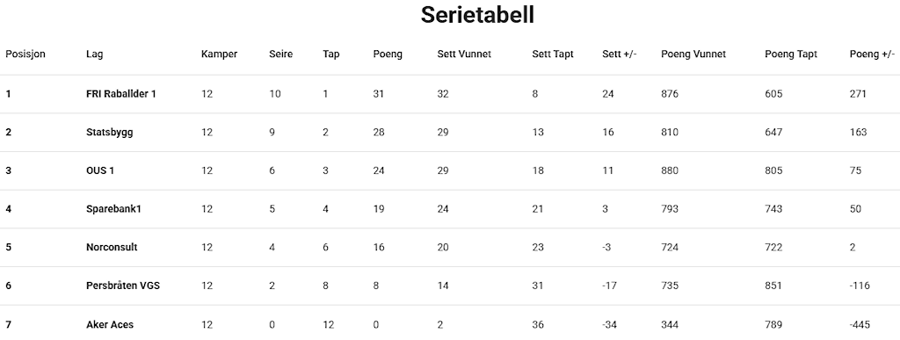Click the Serietabell heading
The width and height of the screenshot is (900, 340).
click(477, 14)
